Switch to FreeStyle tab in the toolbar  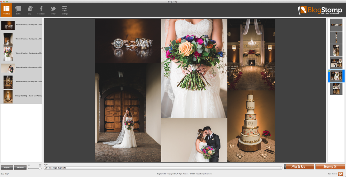click(x=6, y=10)
